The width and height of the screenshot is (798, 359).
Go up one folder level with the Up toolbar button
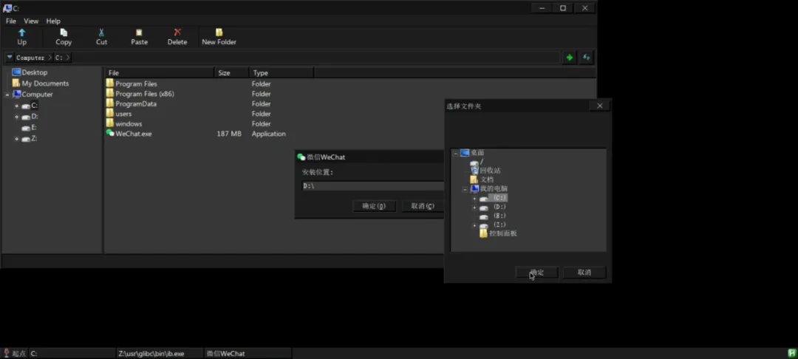(x=22, y=37)
